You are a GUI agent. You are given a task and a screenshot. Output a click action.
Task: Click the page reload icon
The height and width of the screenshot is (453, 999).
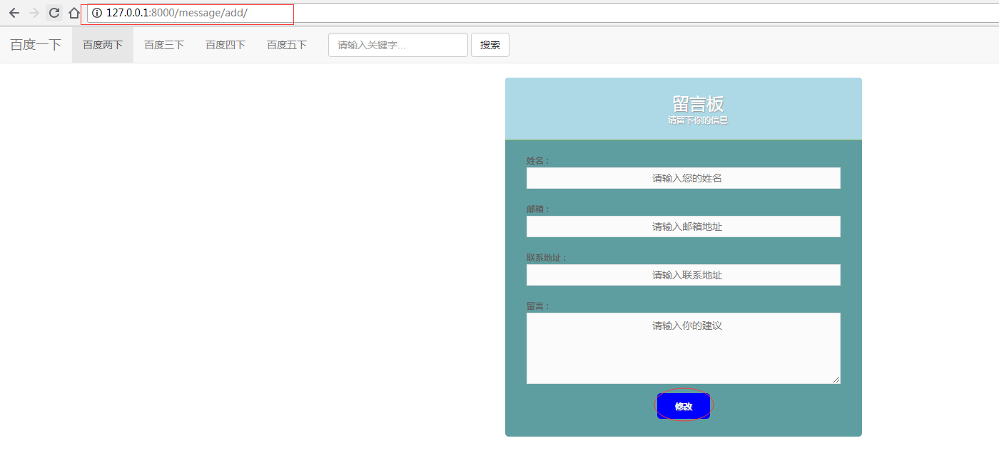click(x=54, y=13)
